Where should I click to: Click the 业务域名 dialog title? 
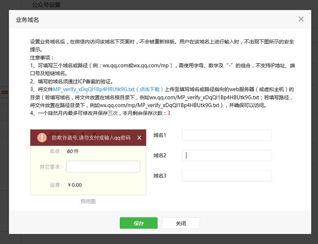[27, 20]
